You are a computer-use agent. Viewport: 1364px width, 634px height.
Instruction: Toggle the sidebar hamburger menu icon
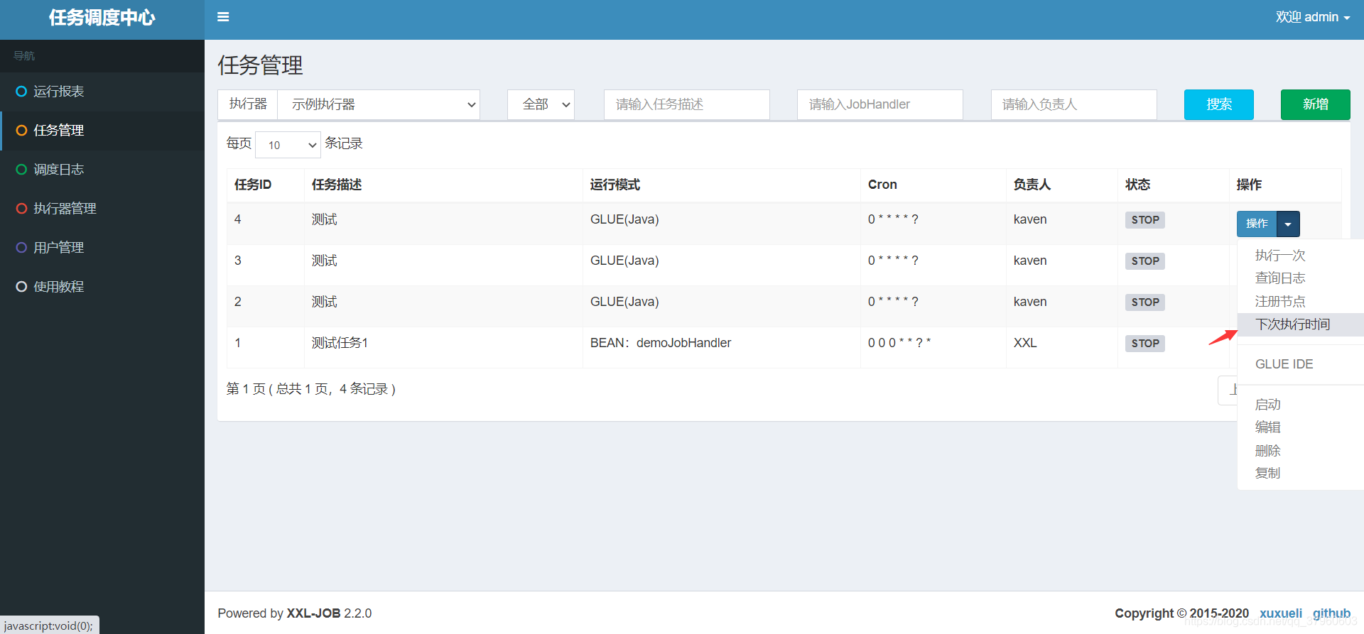pos(223,17)
